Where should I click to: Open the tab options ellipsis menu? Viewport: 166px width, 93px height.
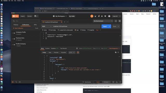[67, 22]
